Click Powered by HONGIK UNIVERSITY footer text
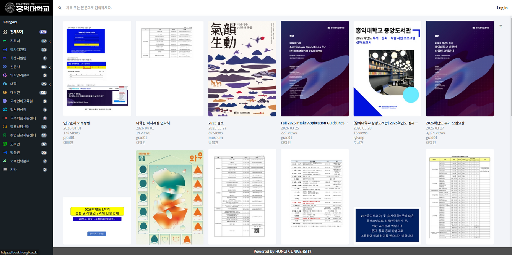Viewport: 512px width, 255px height. (x=283, y=251)
